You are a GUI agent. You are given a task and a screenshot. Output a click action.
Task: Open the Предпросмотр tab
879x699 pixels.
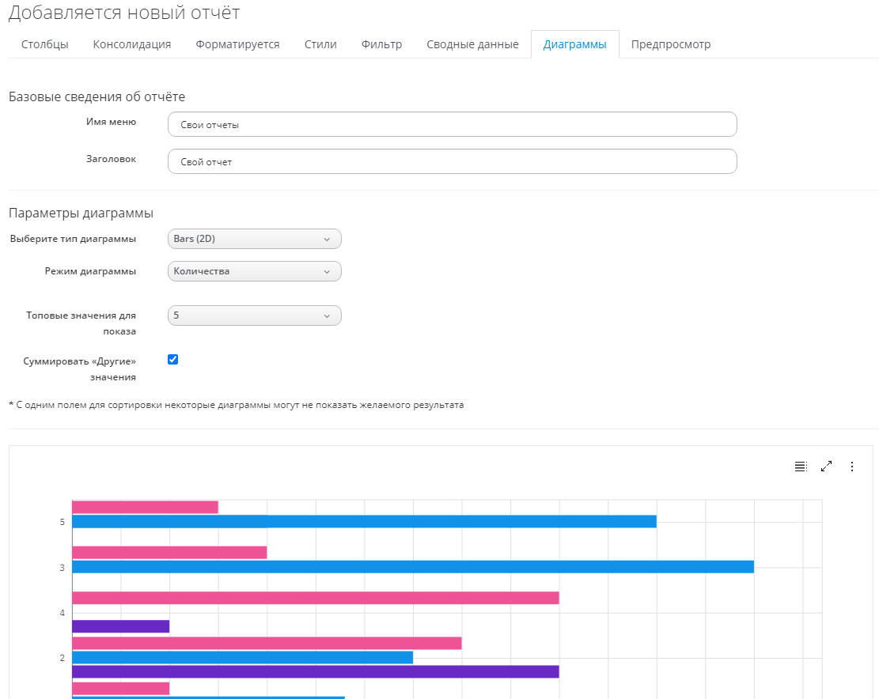coord(670,44)
